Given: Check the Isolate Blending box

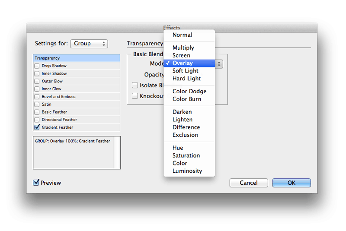Looking at the screenshot, I should [x=135, y=85].
